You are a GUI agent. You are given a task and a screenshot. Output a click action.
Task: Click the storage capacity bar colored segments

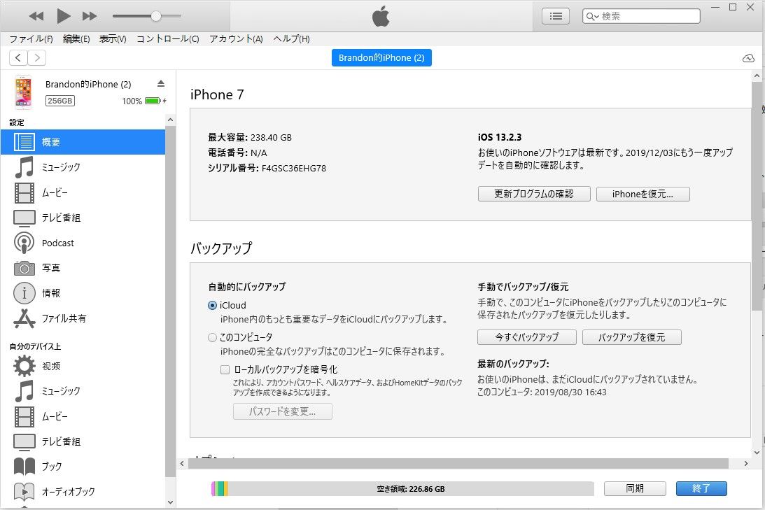click(220, 488)
